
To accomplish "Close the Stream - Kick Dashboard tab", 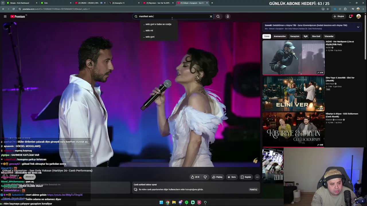I will pyautogui.click(x=37, y=3).
